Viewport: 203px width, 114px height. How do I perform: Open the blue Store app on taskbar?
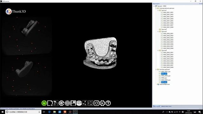pos(60,112)
